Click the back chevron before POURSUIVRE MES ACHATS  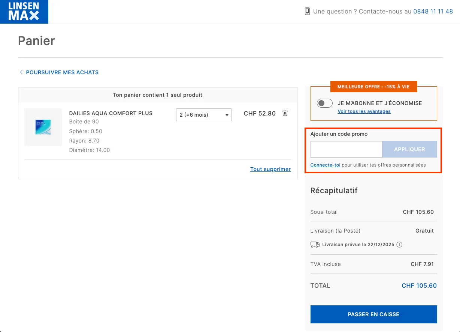click(x=21, y=72)
